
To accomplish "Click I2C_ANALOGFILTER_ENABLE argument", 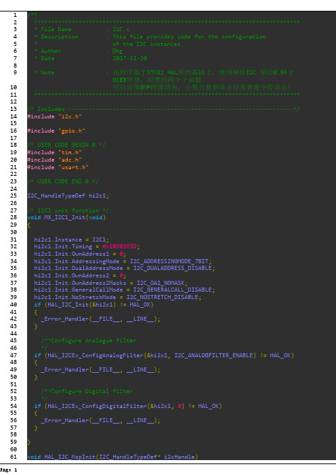I will coord(215,355).
